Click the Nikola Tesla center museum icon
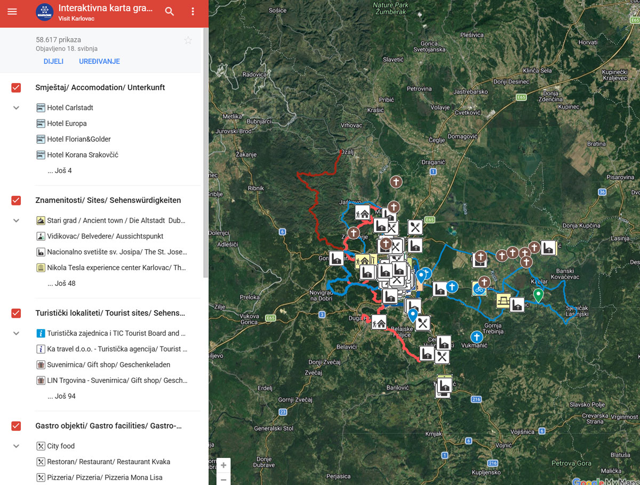 click(41, 267)
